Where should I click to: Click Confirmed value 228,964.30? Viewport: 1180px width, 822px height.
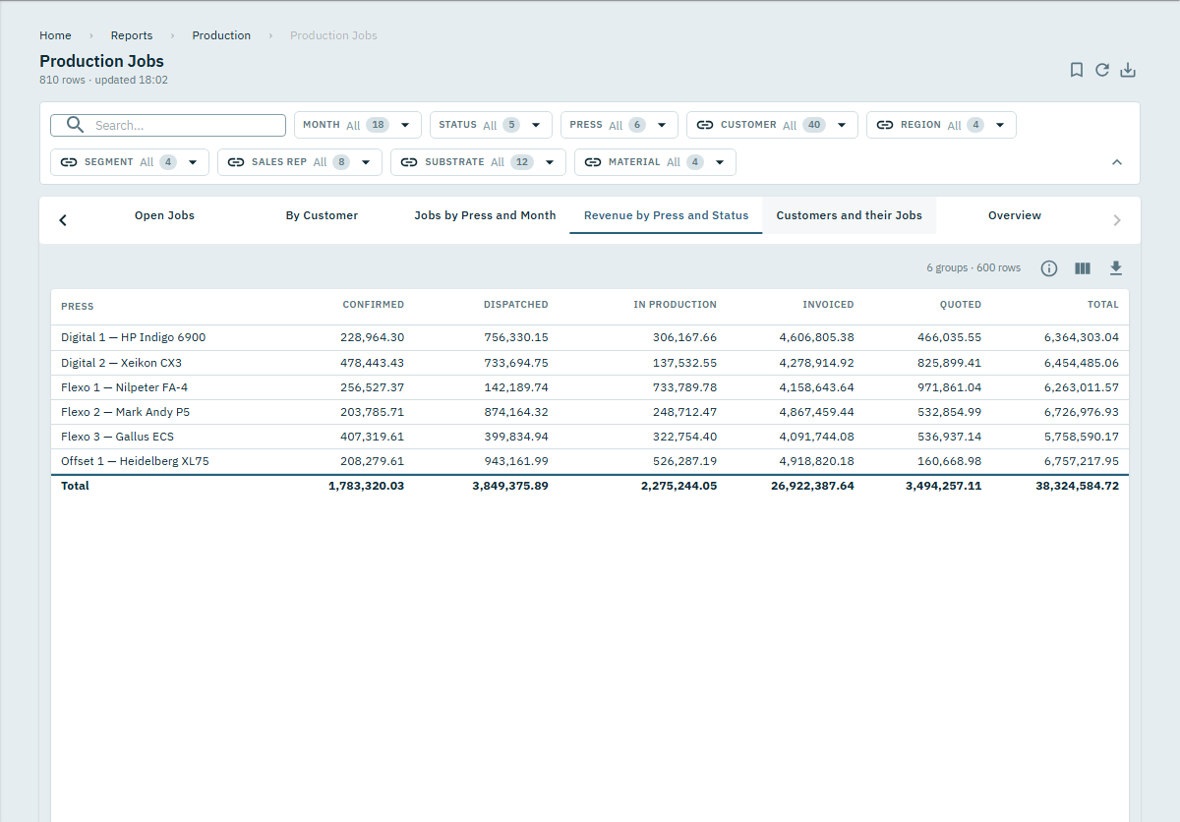click(373, 337)
